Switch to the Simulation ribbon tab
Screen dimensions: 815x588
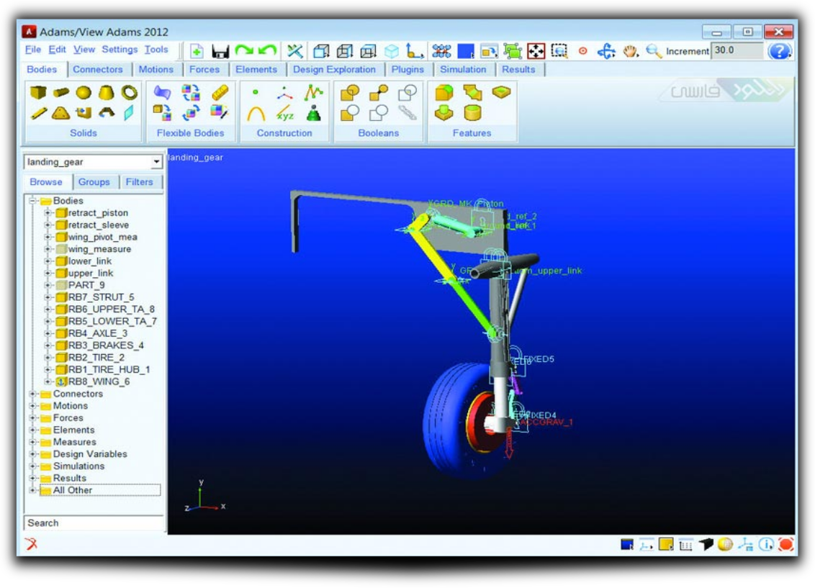pyautogui.click(x=463, y=70)
